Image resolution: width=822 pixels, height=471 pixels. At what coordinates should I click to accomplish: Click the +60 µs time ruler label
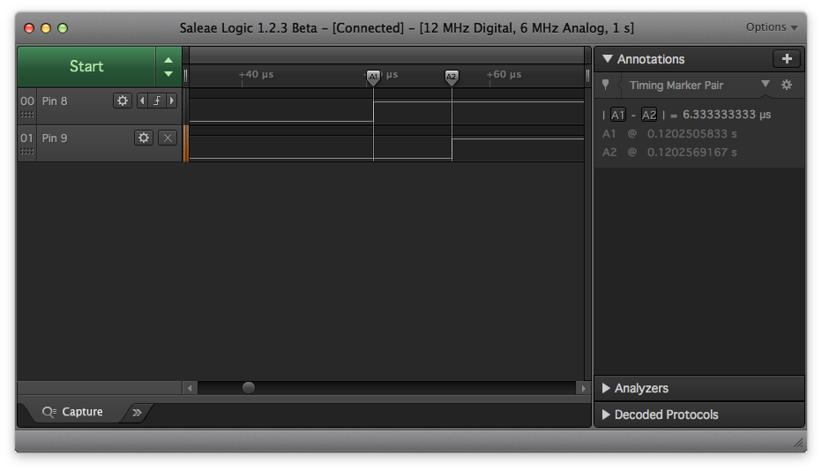point(504,74)
